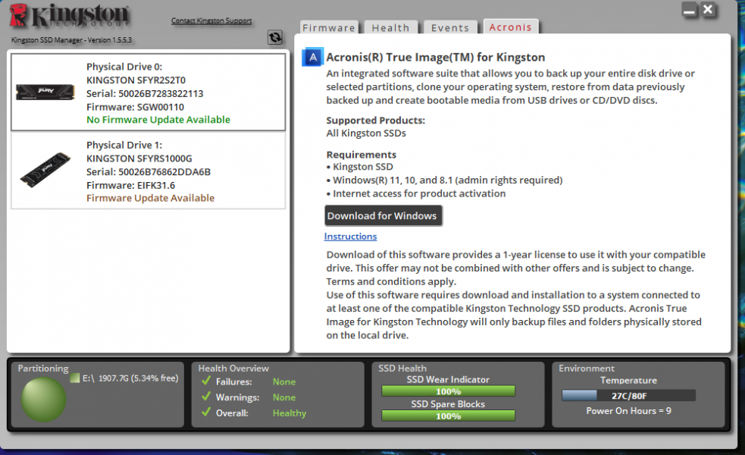The height and width of the screenshot is (455, 745).
Task: Click the SSD Spare Blocks progress bar
Action: 448,416
